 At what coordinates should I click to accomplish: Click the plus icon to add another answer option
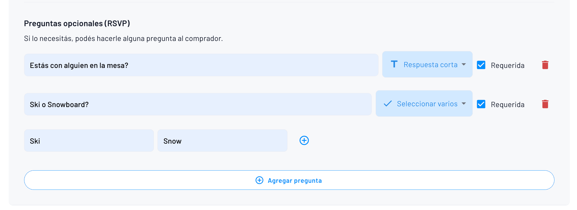click(x=304, y=140)
